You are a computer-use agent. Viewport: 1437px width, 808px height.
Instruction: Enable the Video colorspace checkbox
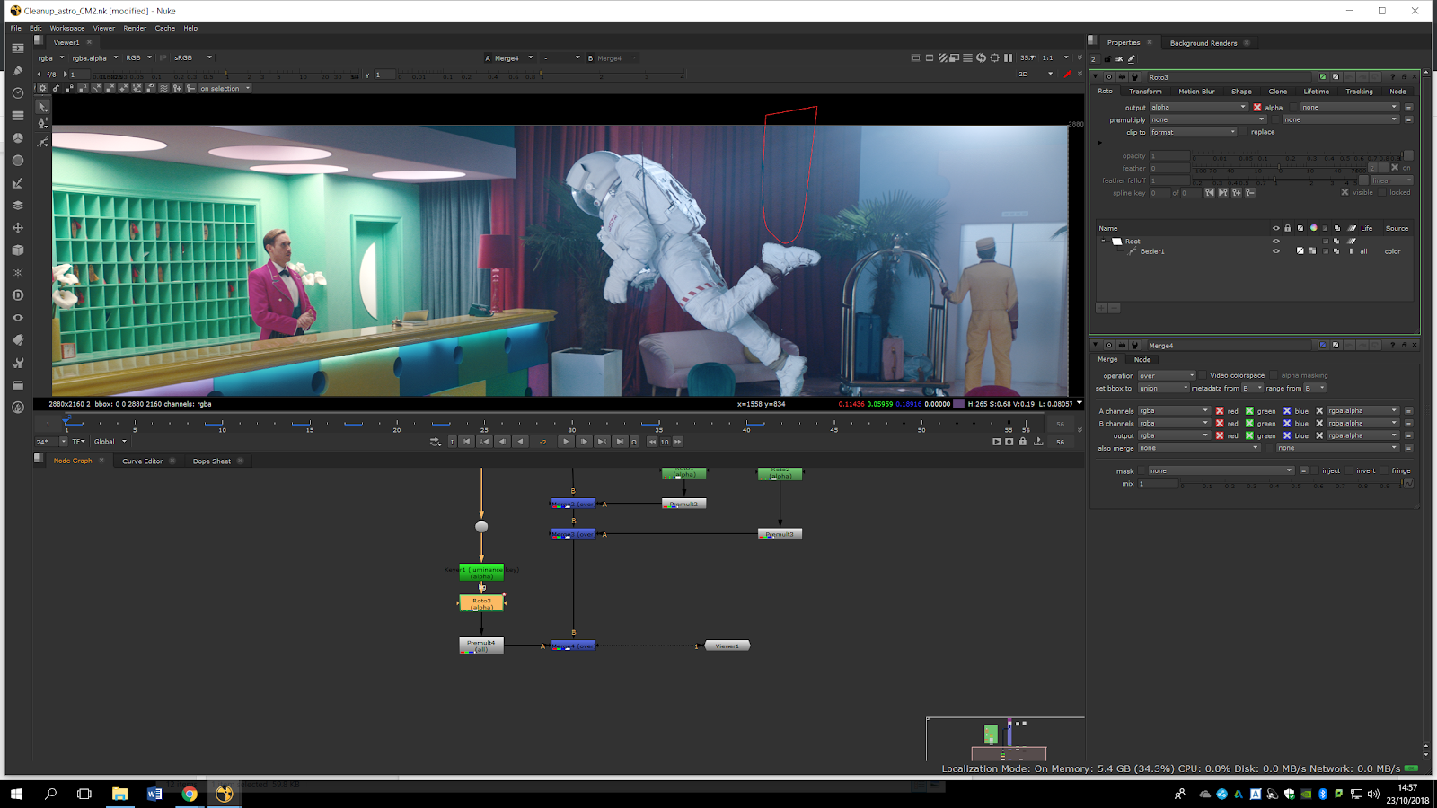click(1203, 375)
